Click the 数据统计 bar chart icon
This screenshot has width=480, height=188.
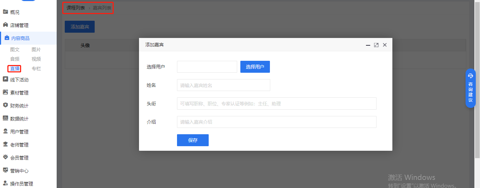(5, 118)
